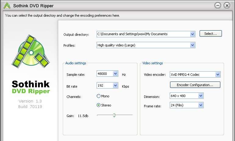Close the Sothink DVD Ripper window
The width and height of the screenshot is (235, 141).
tap(227, 6)
